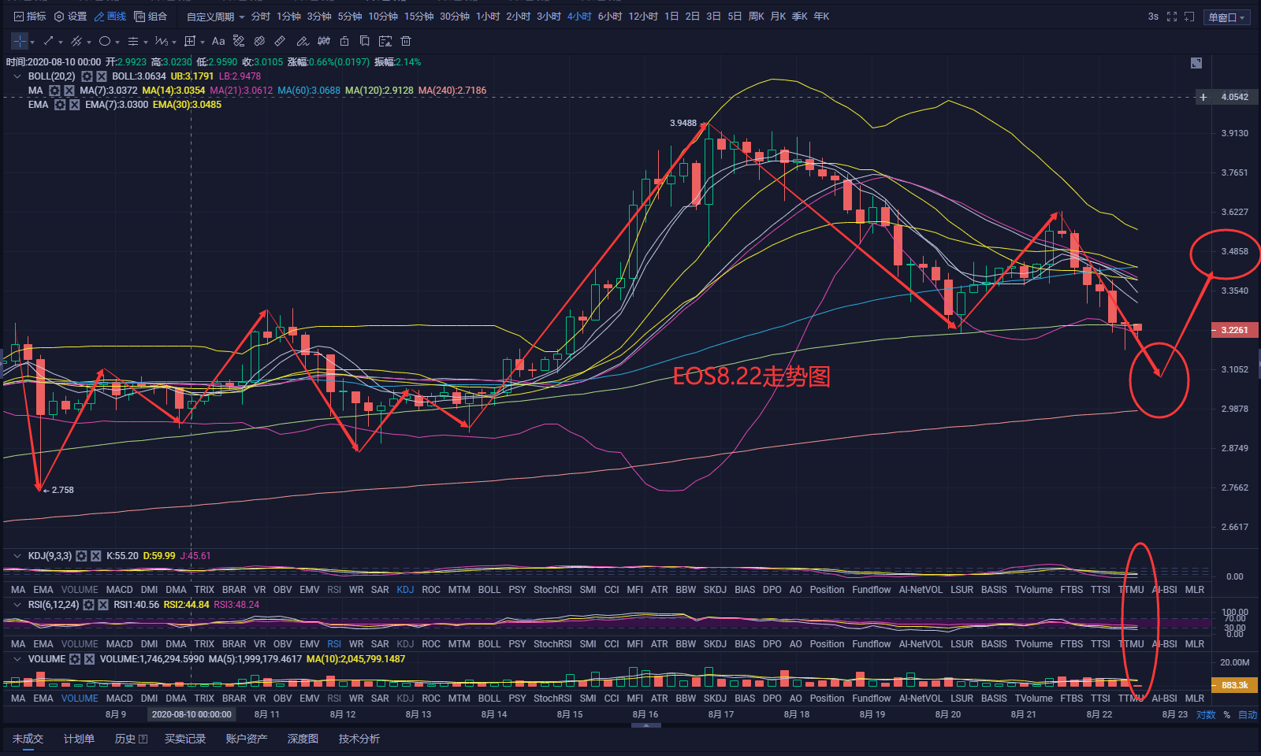Open BOLL indicator settings gear
The height and width of the screenshot is (756, 1261).
[x=87, y=76]
